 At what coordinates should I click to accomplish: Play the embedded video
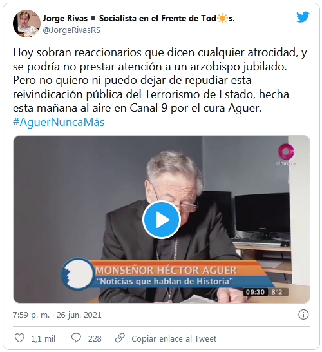(x=162, y=220)
